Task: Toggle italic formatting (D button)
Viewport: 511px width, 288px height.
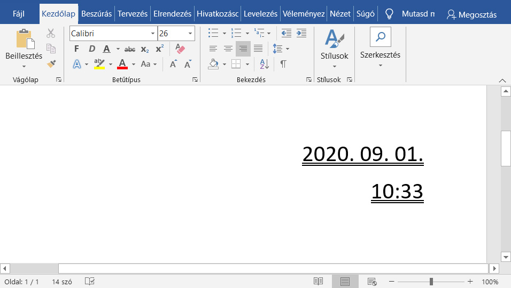Action: pos(91,49)
